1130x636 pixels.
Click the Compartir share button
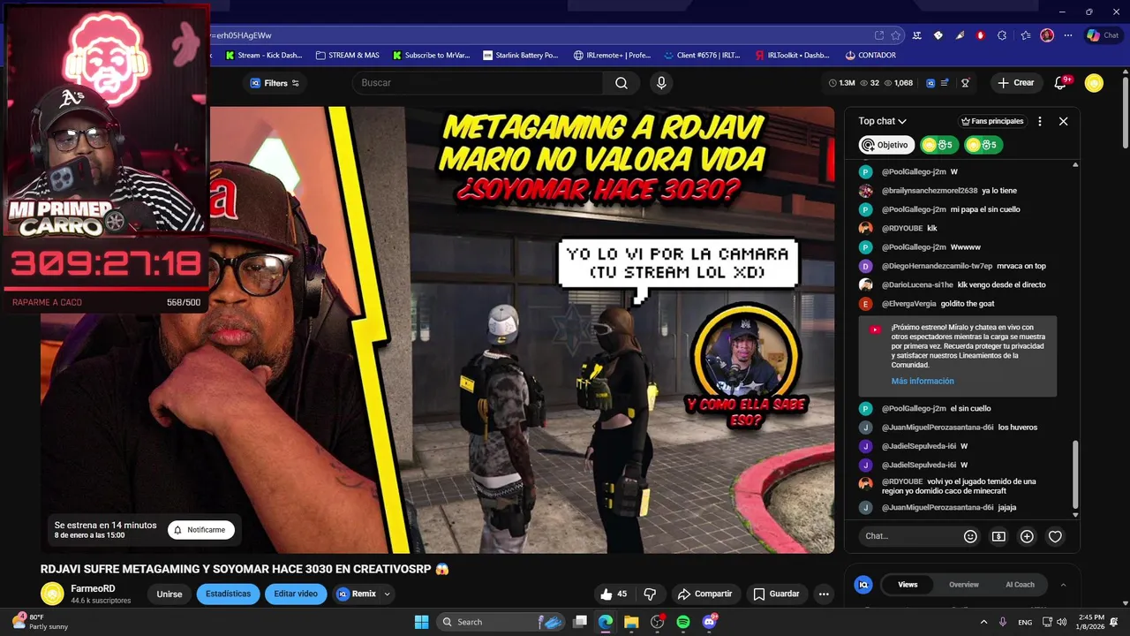(704, 594)
